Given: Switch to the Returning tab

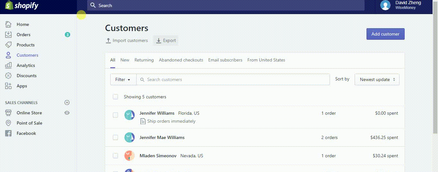Looking at the screenshot, I should click(144, 60).
